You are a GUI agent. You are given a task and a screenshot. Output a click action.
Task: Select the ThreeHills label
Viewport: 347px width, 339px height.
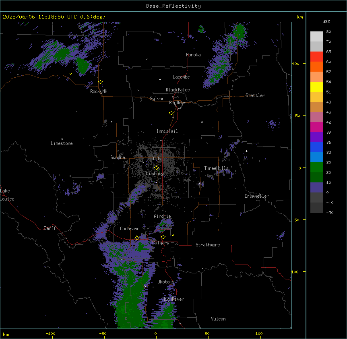click(216, 168)
